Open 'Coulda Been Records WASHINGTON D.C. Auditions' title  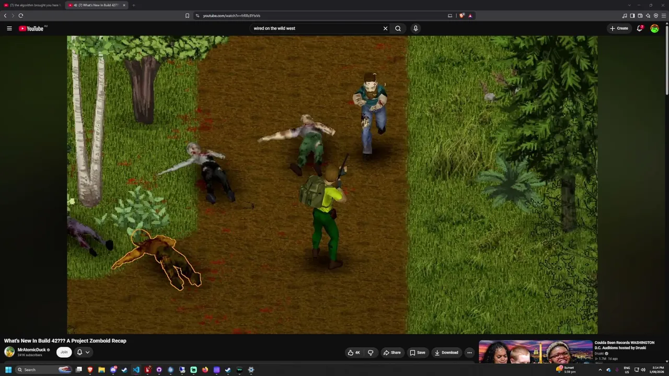click(x=625, y=345)
